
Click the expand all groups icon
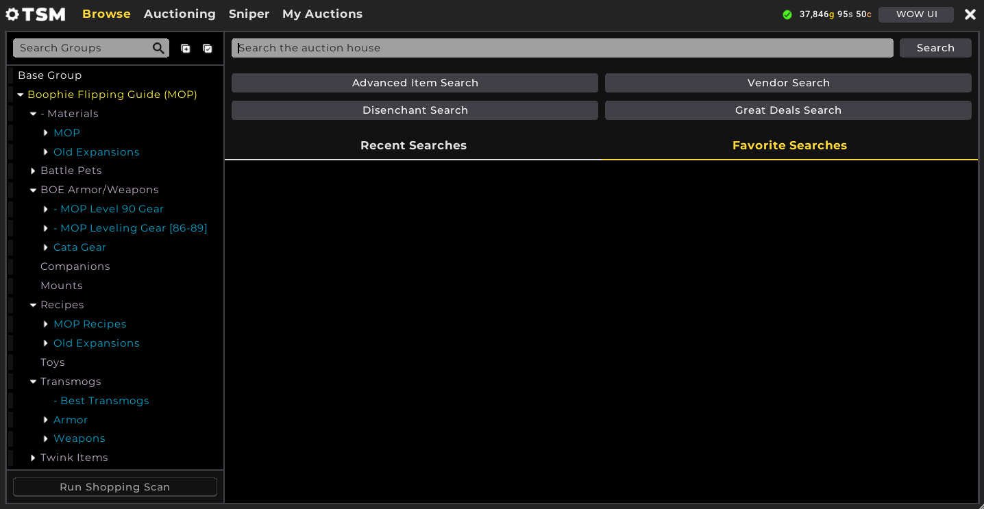coord(186,48)
